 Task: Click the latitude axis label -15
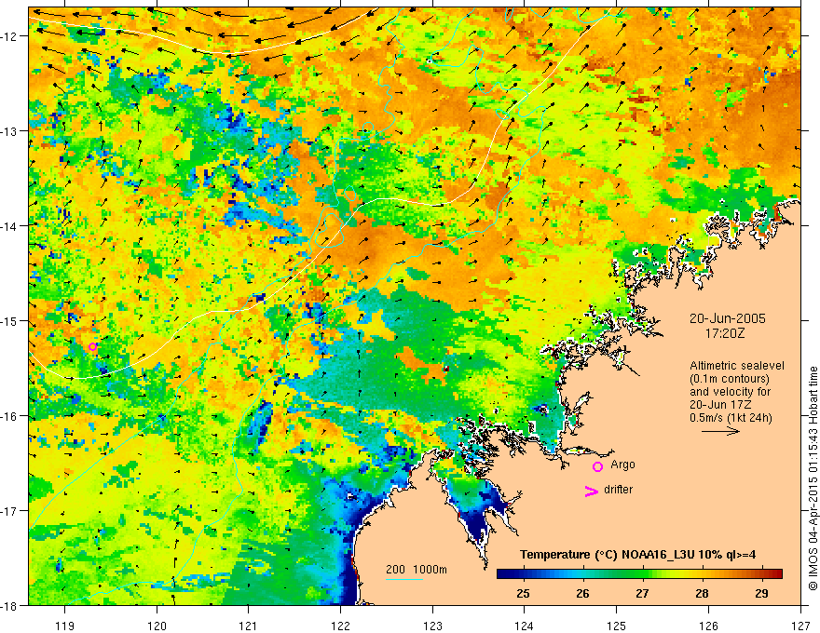click(x=10, y=320)
